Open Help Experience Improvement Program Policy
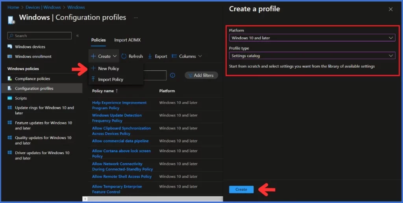This screenshot has height=203, width=403. (119, 105)
